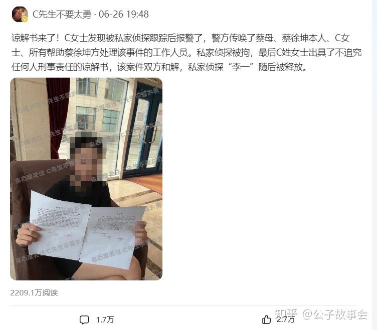Viewport: 377px width, 330px height.
Task: Open the comment bubble icon
Action: pos(84,319)
